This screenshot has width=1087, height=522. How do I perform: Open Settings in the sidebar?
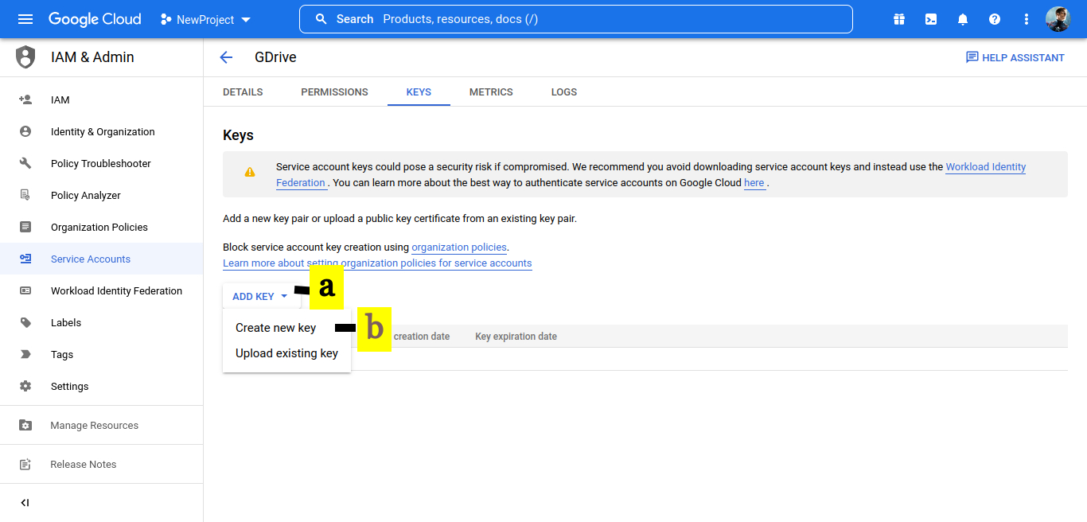coord(101,386)
